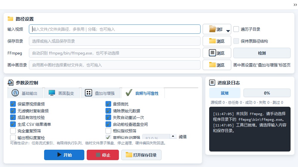The height and width of the screenshot is (167, 298).
Task: Click the red 停止 button
Action: [103, 155]
